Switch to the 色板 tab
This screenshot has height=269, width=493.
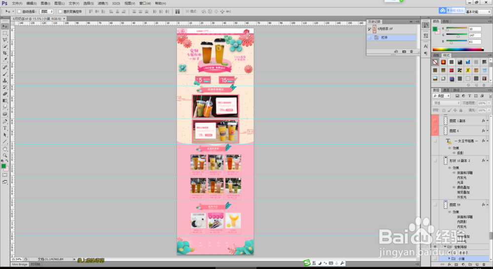[x=446, y=21]
